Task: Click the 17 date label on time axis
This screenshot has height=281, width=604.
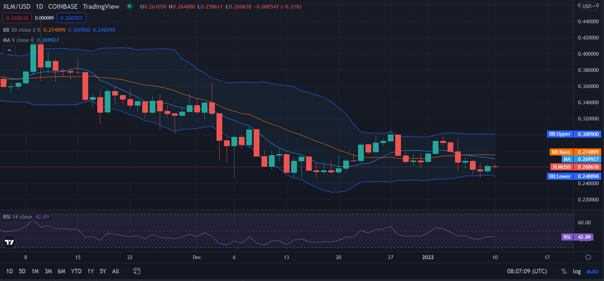Action: [x=547, y=257]
